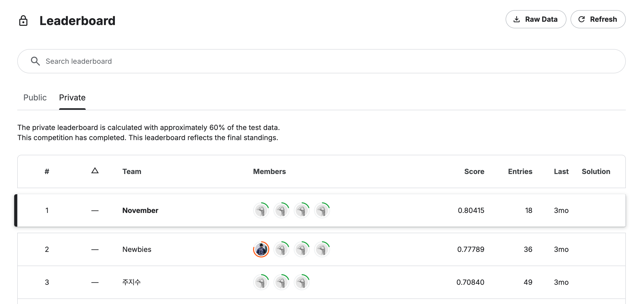This screenshot has width=640, height=304.
Task: Select team November in the leaderboard
Action: pyautogui.click(x=140, y=210)
